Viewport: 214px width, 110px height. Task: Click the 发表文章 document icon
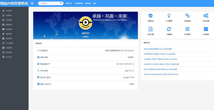[150, 29]
